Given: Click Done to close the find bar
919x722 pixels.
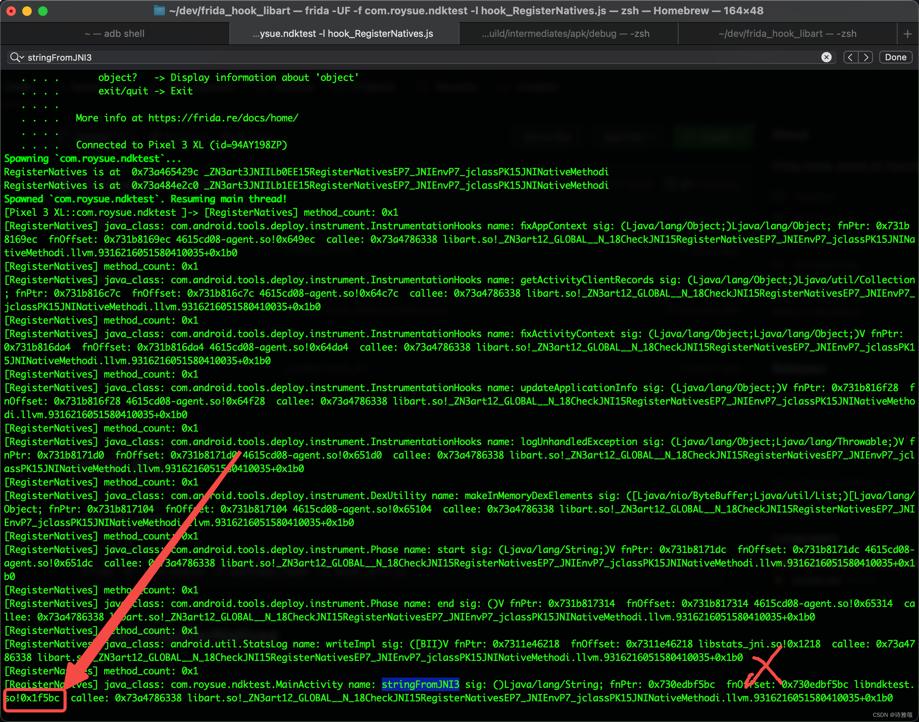Looking at the screenshot, I should click(895, 57).
